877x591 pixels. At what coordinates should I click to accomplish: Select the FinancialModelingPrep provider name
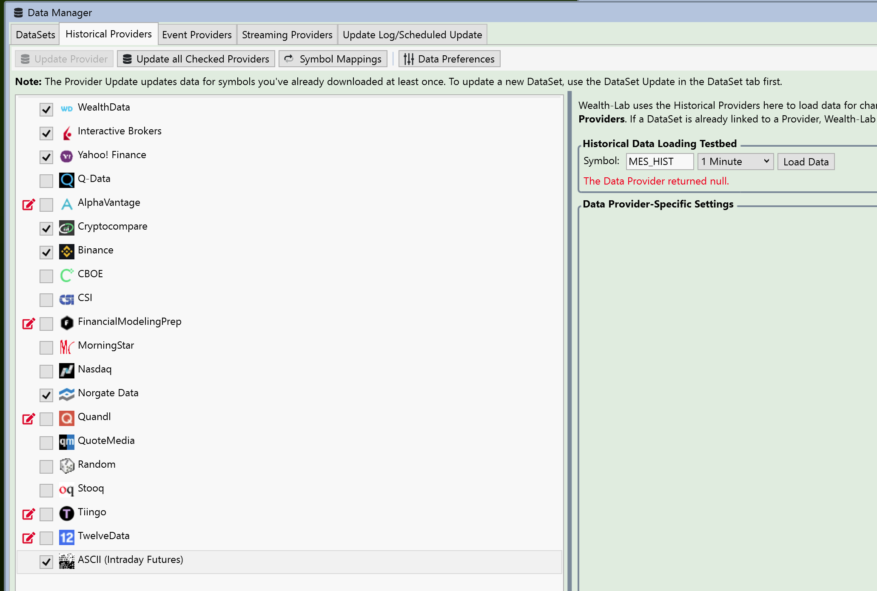click(130, 321)
